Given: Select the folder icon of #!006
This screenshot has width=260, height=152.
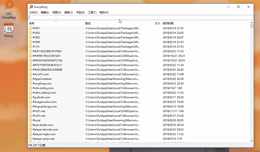Looking at the screenshot, I should [30, 42].
